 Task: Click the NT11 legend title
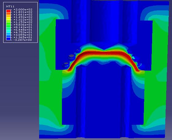point(10,6)
